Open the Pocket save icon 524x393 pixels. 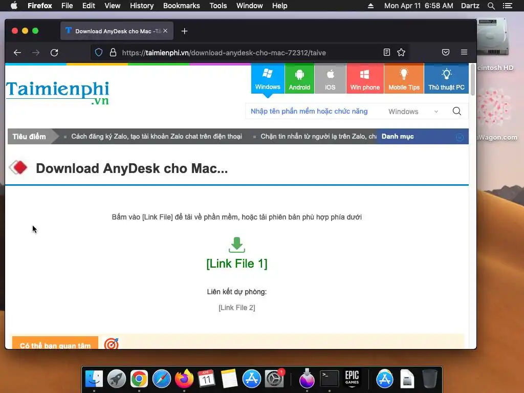click(446, 52)
